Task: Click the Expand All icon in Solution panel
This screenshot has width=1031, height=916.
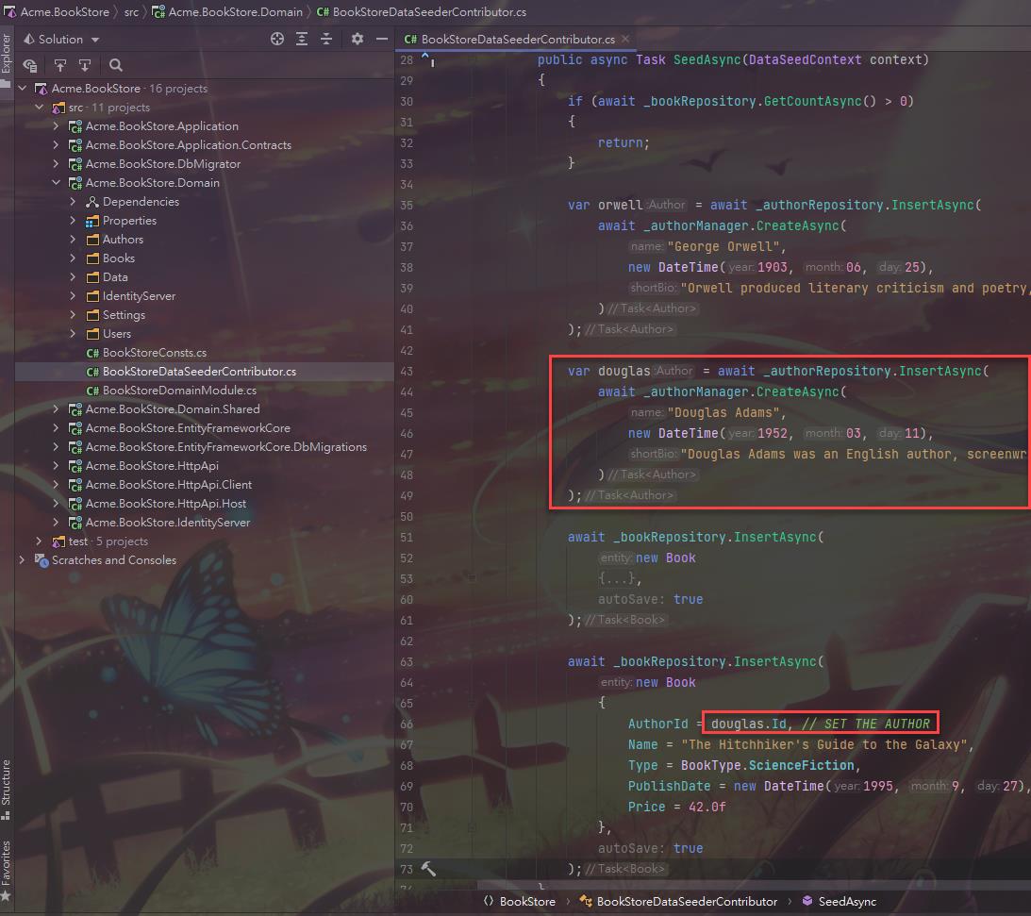Action: (302, 39)
